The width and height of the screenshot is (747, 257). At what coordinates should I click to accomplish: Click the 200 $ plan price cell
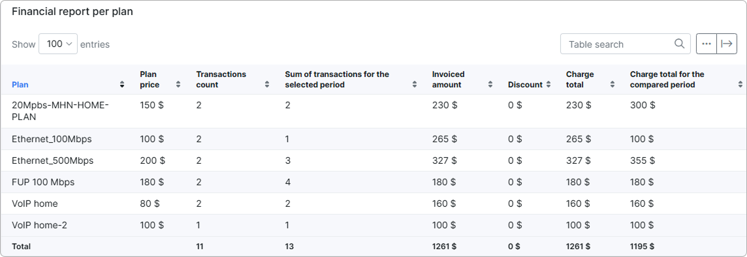tap(152, 161)
